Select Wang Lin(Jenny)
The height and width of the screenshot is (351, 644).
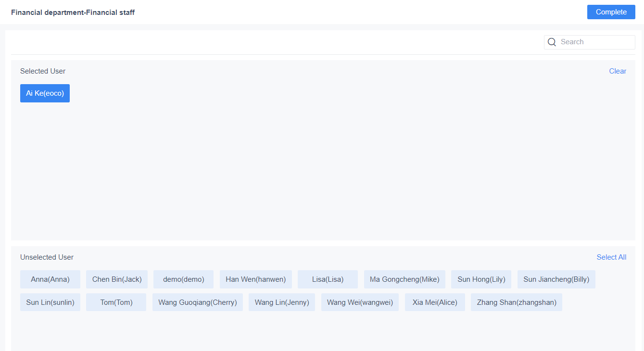pyautogui.click(x=281, y=302)
